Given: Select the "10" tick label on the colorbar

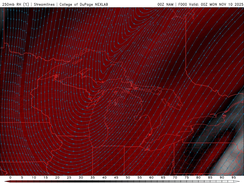Looking at the screenshot, I should [x=34, y=178].
